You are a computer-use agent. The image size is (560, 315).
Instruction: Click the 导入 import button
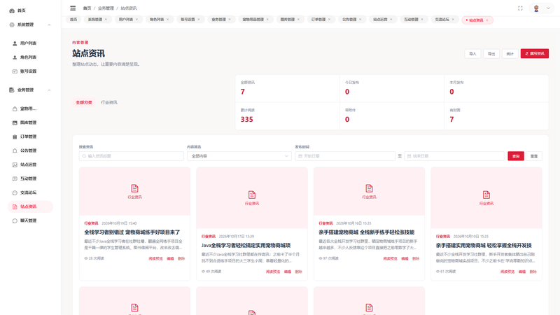click(473, 54)
